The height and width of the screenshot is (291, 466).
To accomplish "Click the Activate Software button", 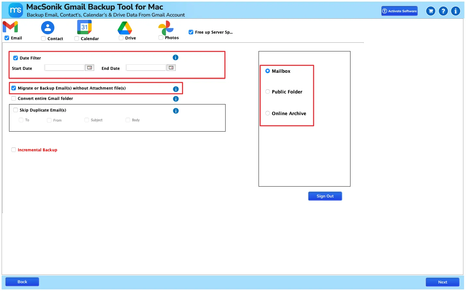I will (x=399, y=11).
